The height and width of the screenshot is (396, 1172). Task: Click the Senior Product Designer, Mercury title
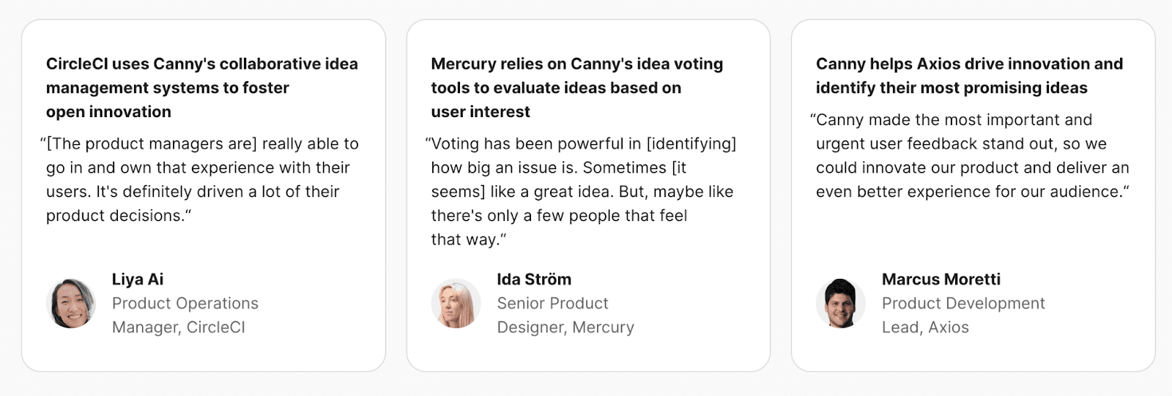click(565, 315)
